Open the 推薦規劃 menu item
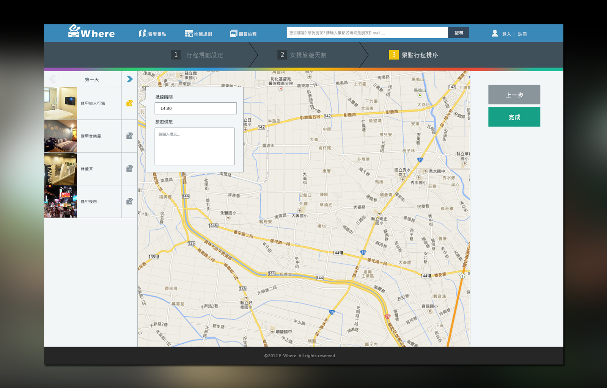607x388 pixels. [x=198, y=34]
